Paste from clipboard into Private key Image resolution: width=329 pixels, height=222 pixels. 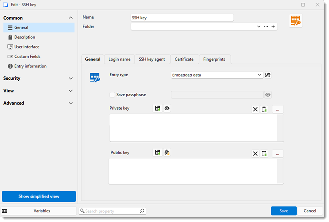point(265,109)
